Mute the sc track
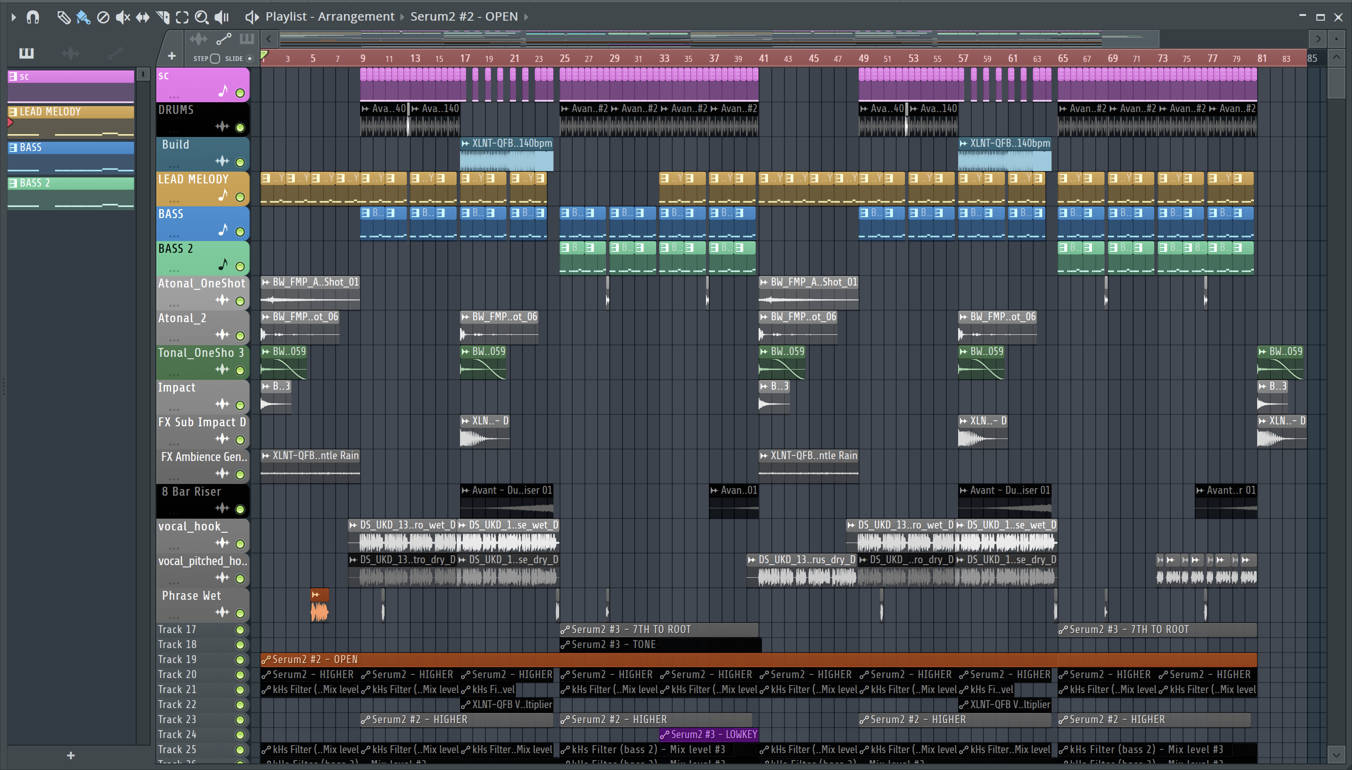This screenshot has height=770, width=1352. (240, 93)
